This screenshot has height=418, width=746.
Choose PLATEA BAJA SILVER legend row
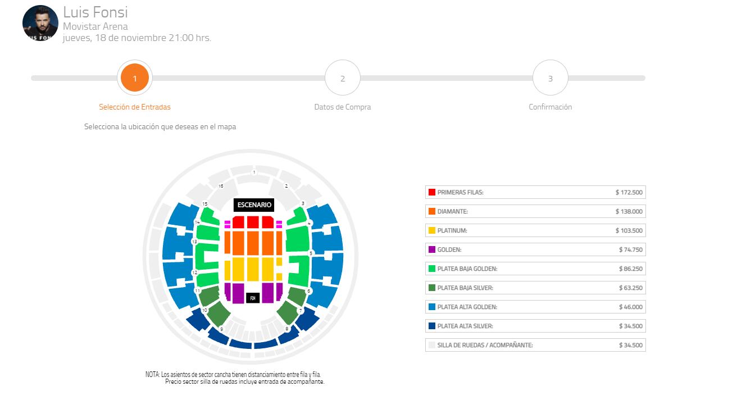tap(535, 288)
